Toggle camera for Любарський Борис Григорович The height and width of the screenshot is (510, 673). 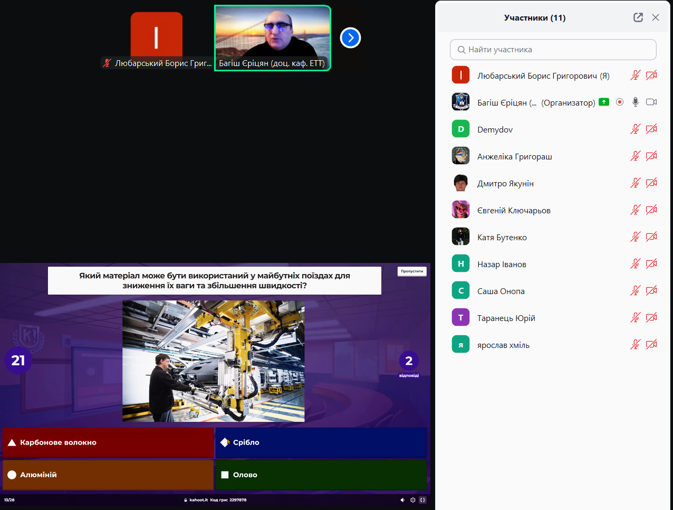[x=651, y=75]
